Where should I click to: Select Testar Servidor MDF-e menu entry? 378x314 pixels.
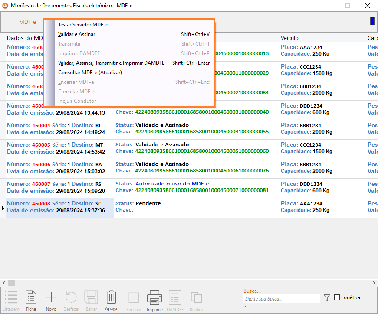pos(83,25)
